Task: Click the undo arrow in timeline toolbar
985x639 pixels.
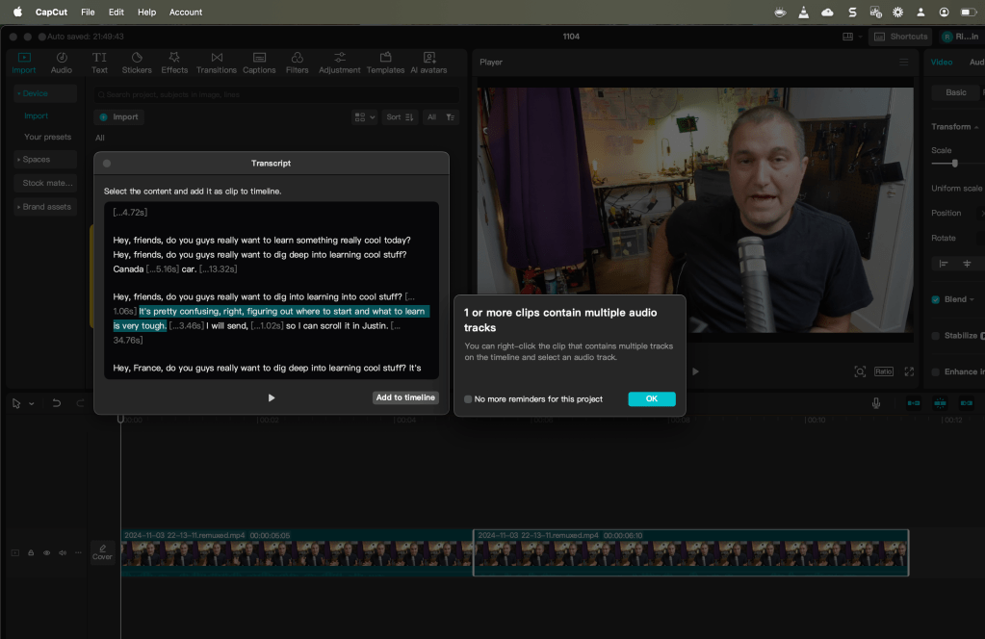Action: [x=56, y=403]
